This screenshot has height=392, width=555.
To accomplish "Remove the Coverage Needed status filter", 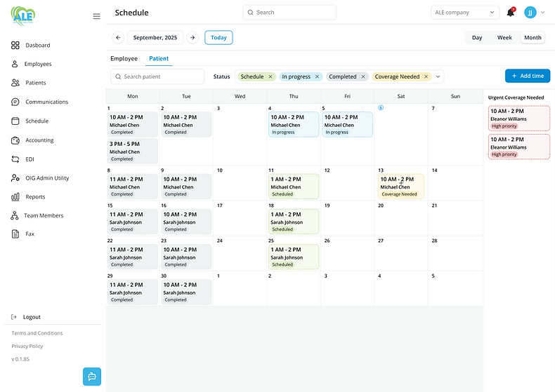I will pyautogui.click(x=426, y=76).
